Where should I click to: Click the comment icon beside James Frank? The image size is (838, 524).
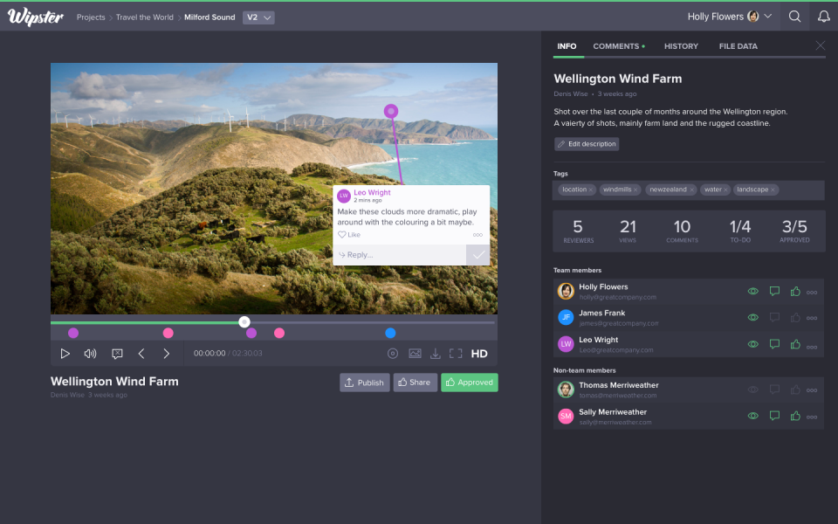(774, 318)
